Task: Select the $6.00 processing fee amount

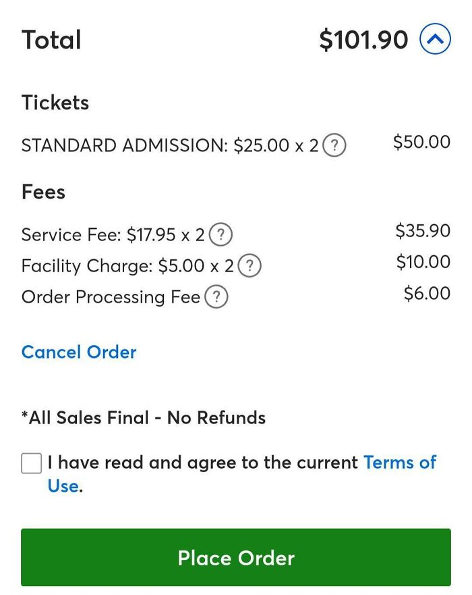Action: (x=427, y=292)
